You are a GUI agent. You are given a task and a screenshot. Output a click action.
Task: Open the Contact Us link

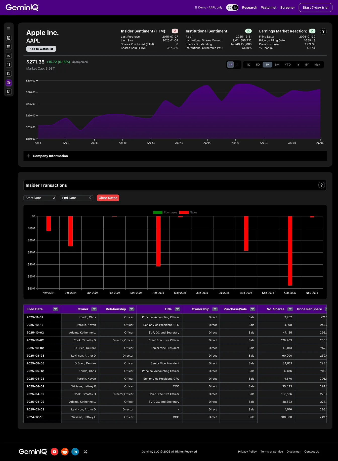(x=312, y=452)
